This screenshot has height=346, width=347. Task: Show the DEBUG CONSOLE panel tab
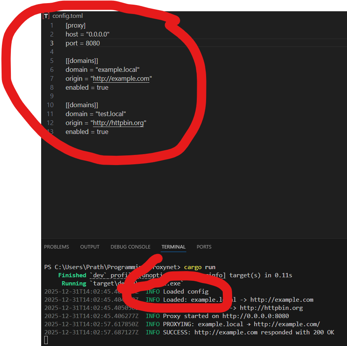pyautogui.click(x=130, y=247)
